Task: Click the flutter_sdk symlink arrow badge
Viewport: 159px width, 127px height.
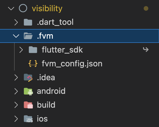Action: (x=146, y=49)
